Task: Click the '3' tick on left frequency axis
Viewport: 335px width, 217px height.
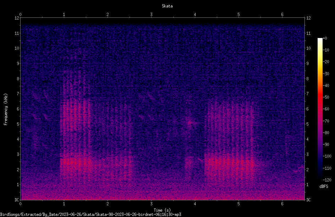Action: point(18,154)
